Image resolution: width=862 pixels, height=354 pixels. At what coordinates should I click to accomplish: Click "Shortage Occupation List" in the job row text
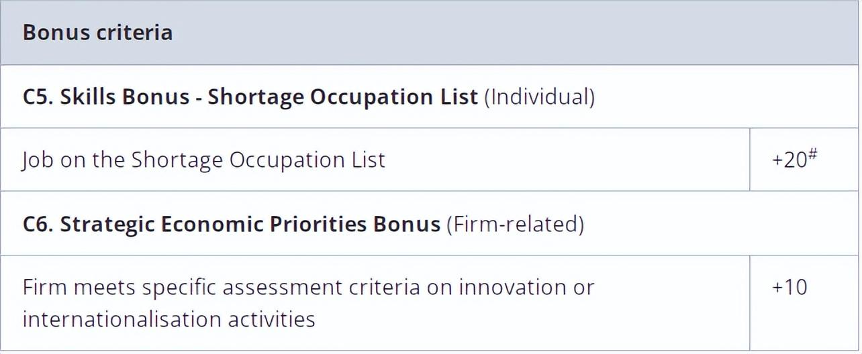pyautogui.click(x=258, y=160)
